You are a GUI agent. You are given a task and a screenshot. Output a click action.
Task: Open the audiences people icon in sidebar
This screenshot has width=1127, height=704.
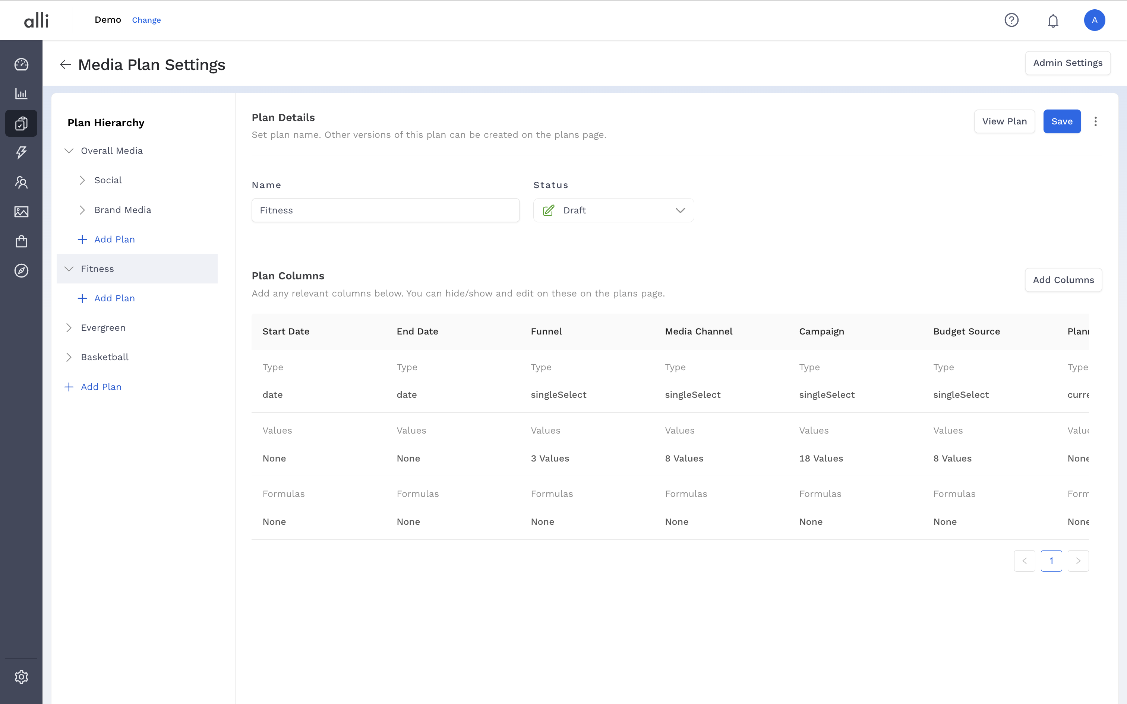tap(21, 182)
